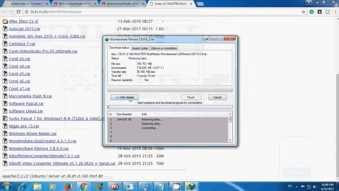This screenshot has width=339, height=191.
Task: Open Wondershare.QuizCreator.4.5.1.0.rar link
Action: point(42,141)
